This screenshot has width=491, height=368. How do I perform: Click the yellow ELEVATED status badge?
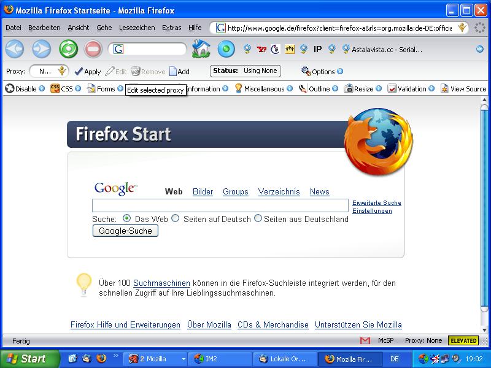click(463, 340)
